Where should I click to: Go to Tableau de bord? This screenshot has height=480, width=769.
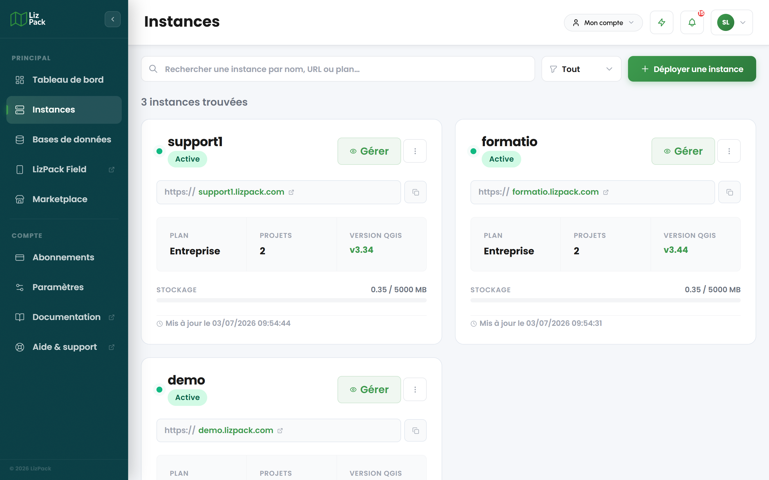pos(64,80)
